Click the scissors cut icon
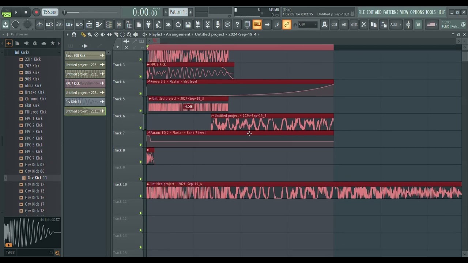 (x=364, y=24)
